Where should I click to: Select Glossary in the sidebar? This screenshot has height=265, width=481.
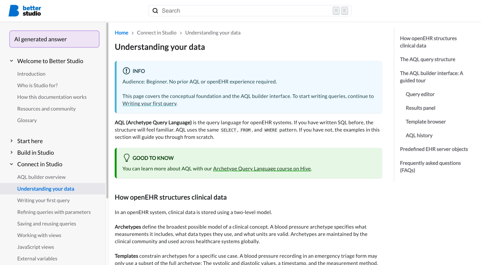click(x=27, y=120)
